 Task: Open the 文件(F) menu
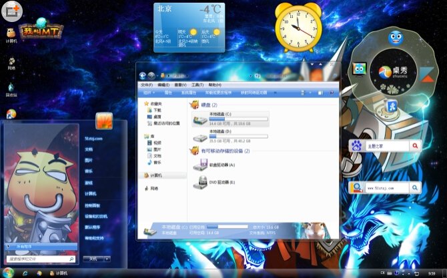click(x=147, y=85)
